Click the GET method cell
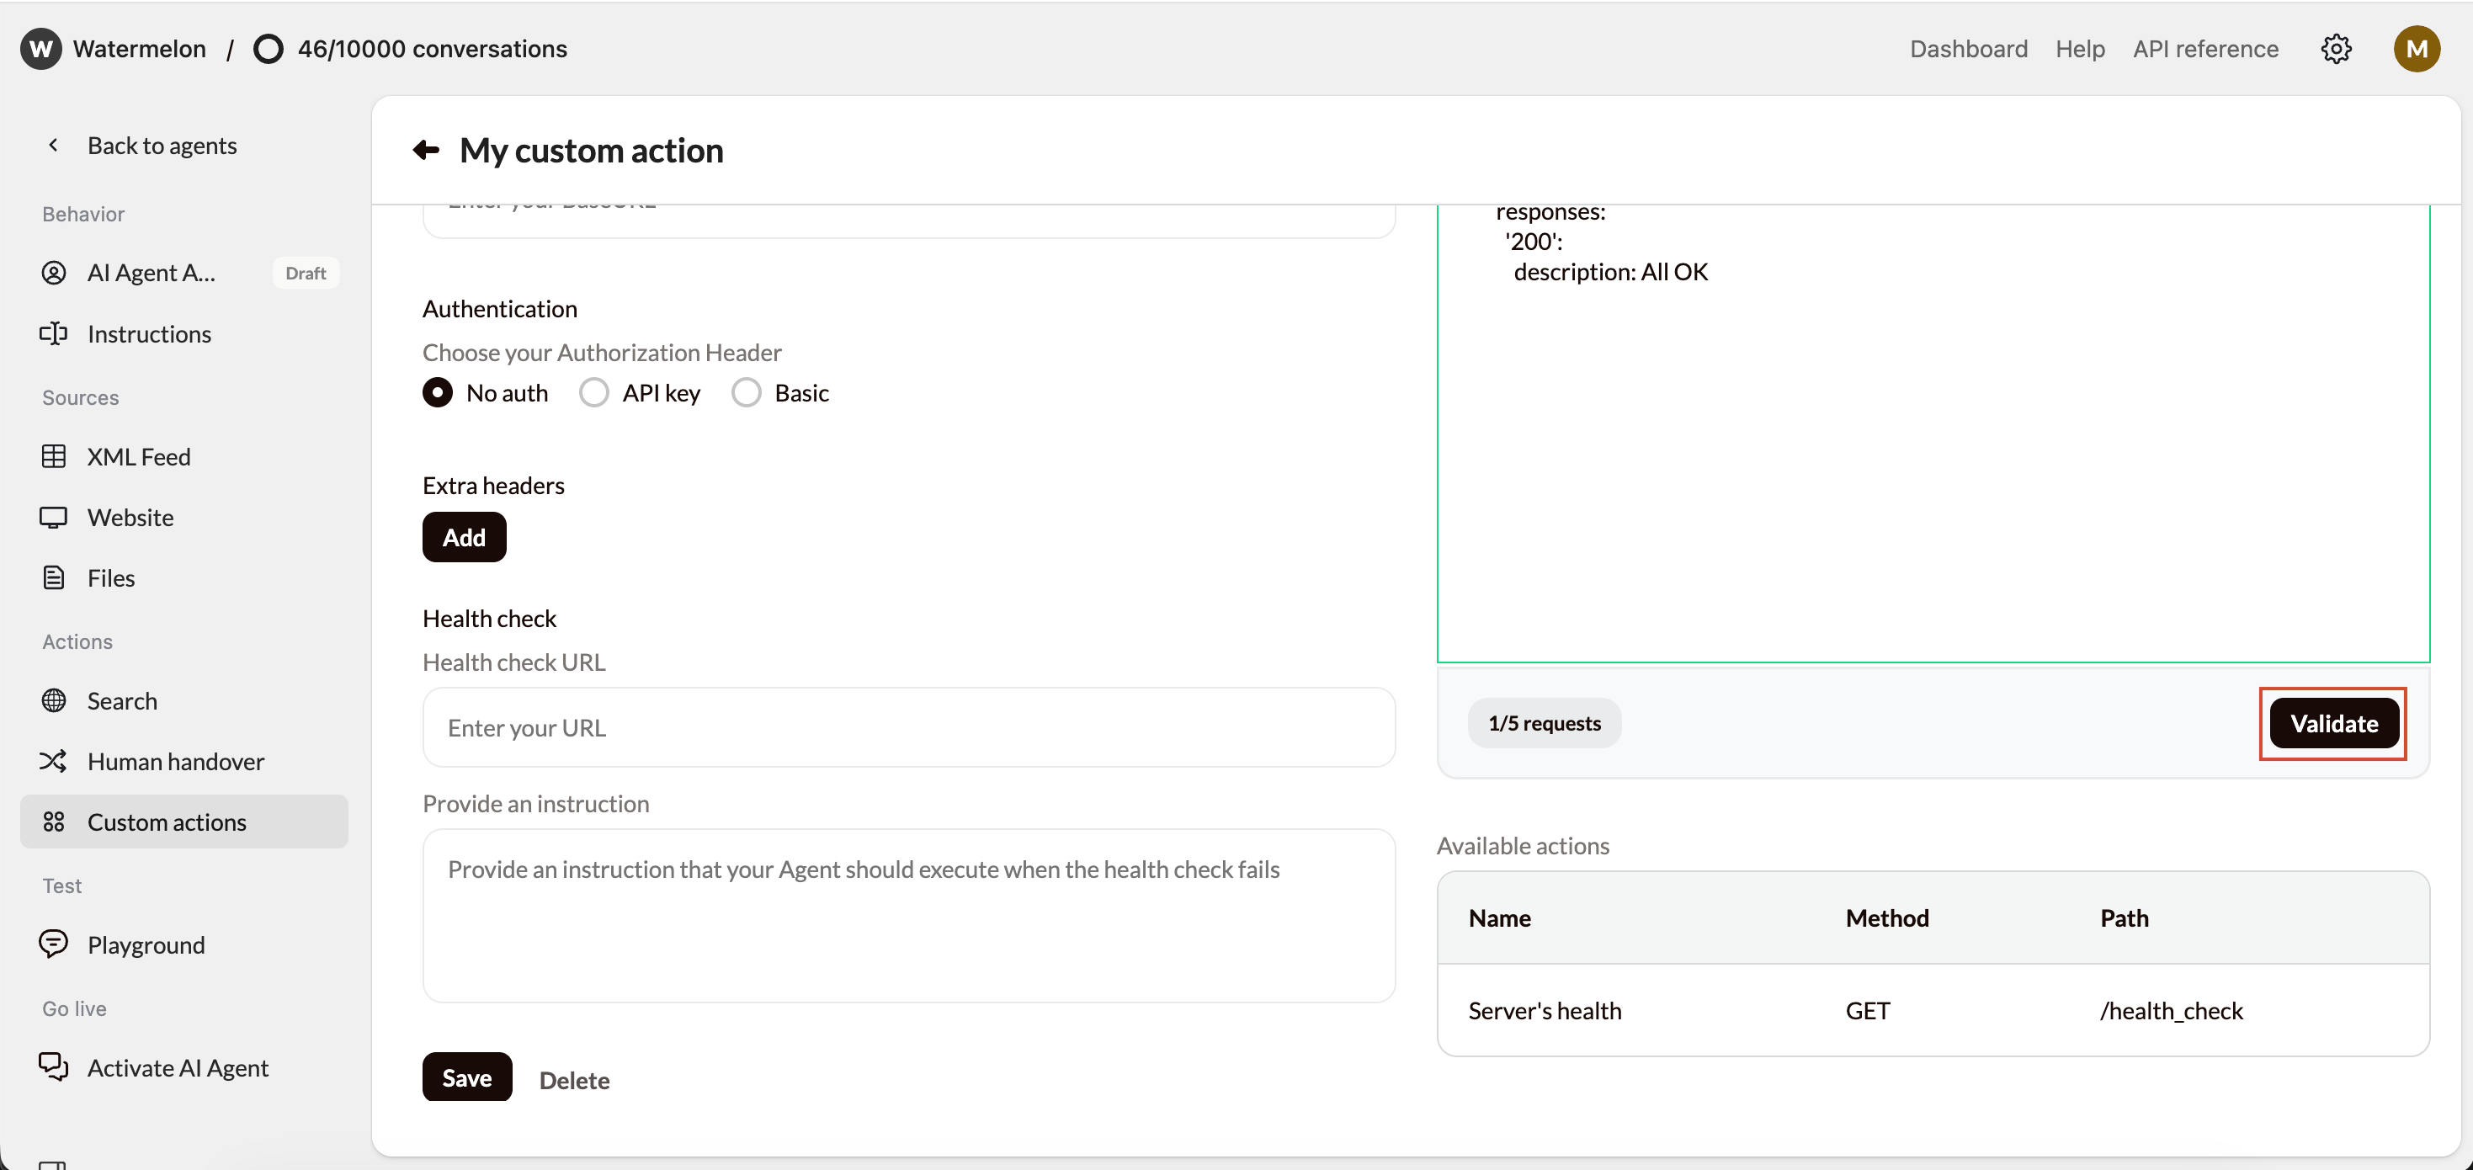 (x=1867, y=1011)
